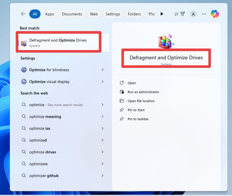
Task: Click the pin icon for Pin to taskbar
Action: [121, 119]
